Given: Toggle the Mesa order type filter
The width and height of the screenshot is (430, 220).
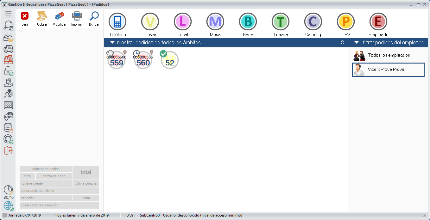Looking at the screenshot, I should click(x=215, y=22).
